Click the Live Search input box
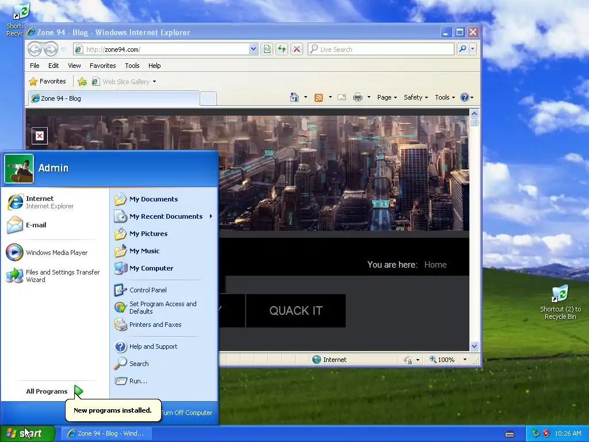The image size is (589, 442). click(x=381, y=49)
